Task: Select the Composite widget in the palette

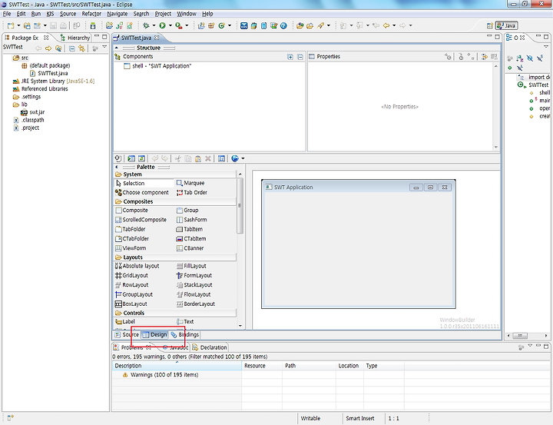Action: (x=131, y=210)
